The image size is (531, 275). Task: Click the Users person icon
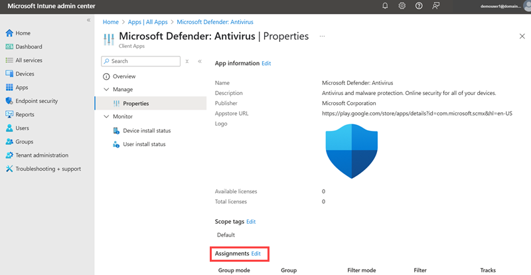point(9,128)
